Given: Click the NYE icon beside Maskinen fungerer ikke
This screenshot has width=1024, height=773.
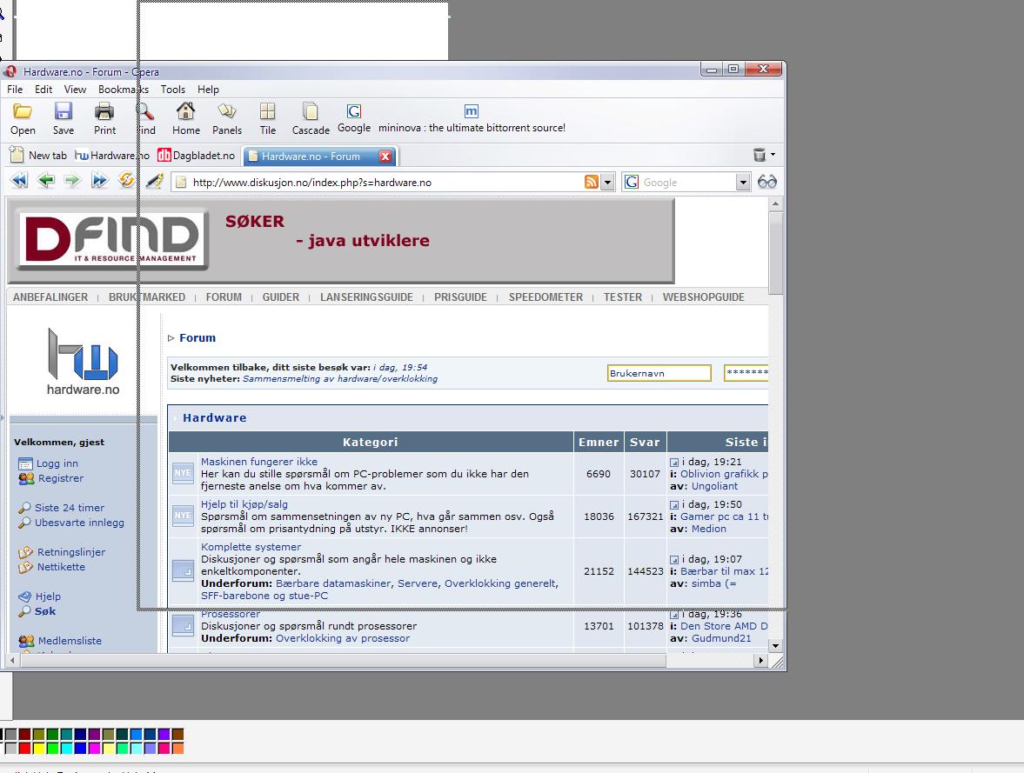Looking at the screenshot, I should 183,473.
